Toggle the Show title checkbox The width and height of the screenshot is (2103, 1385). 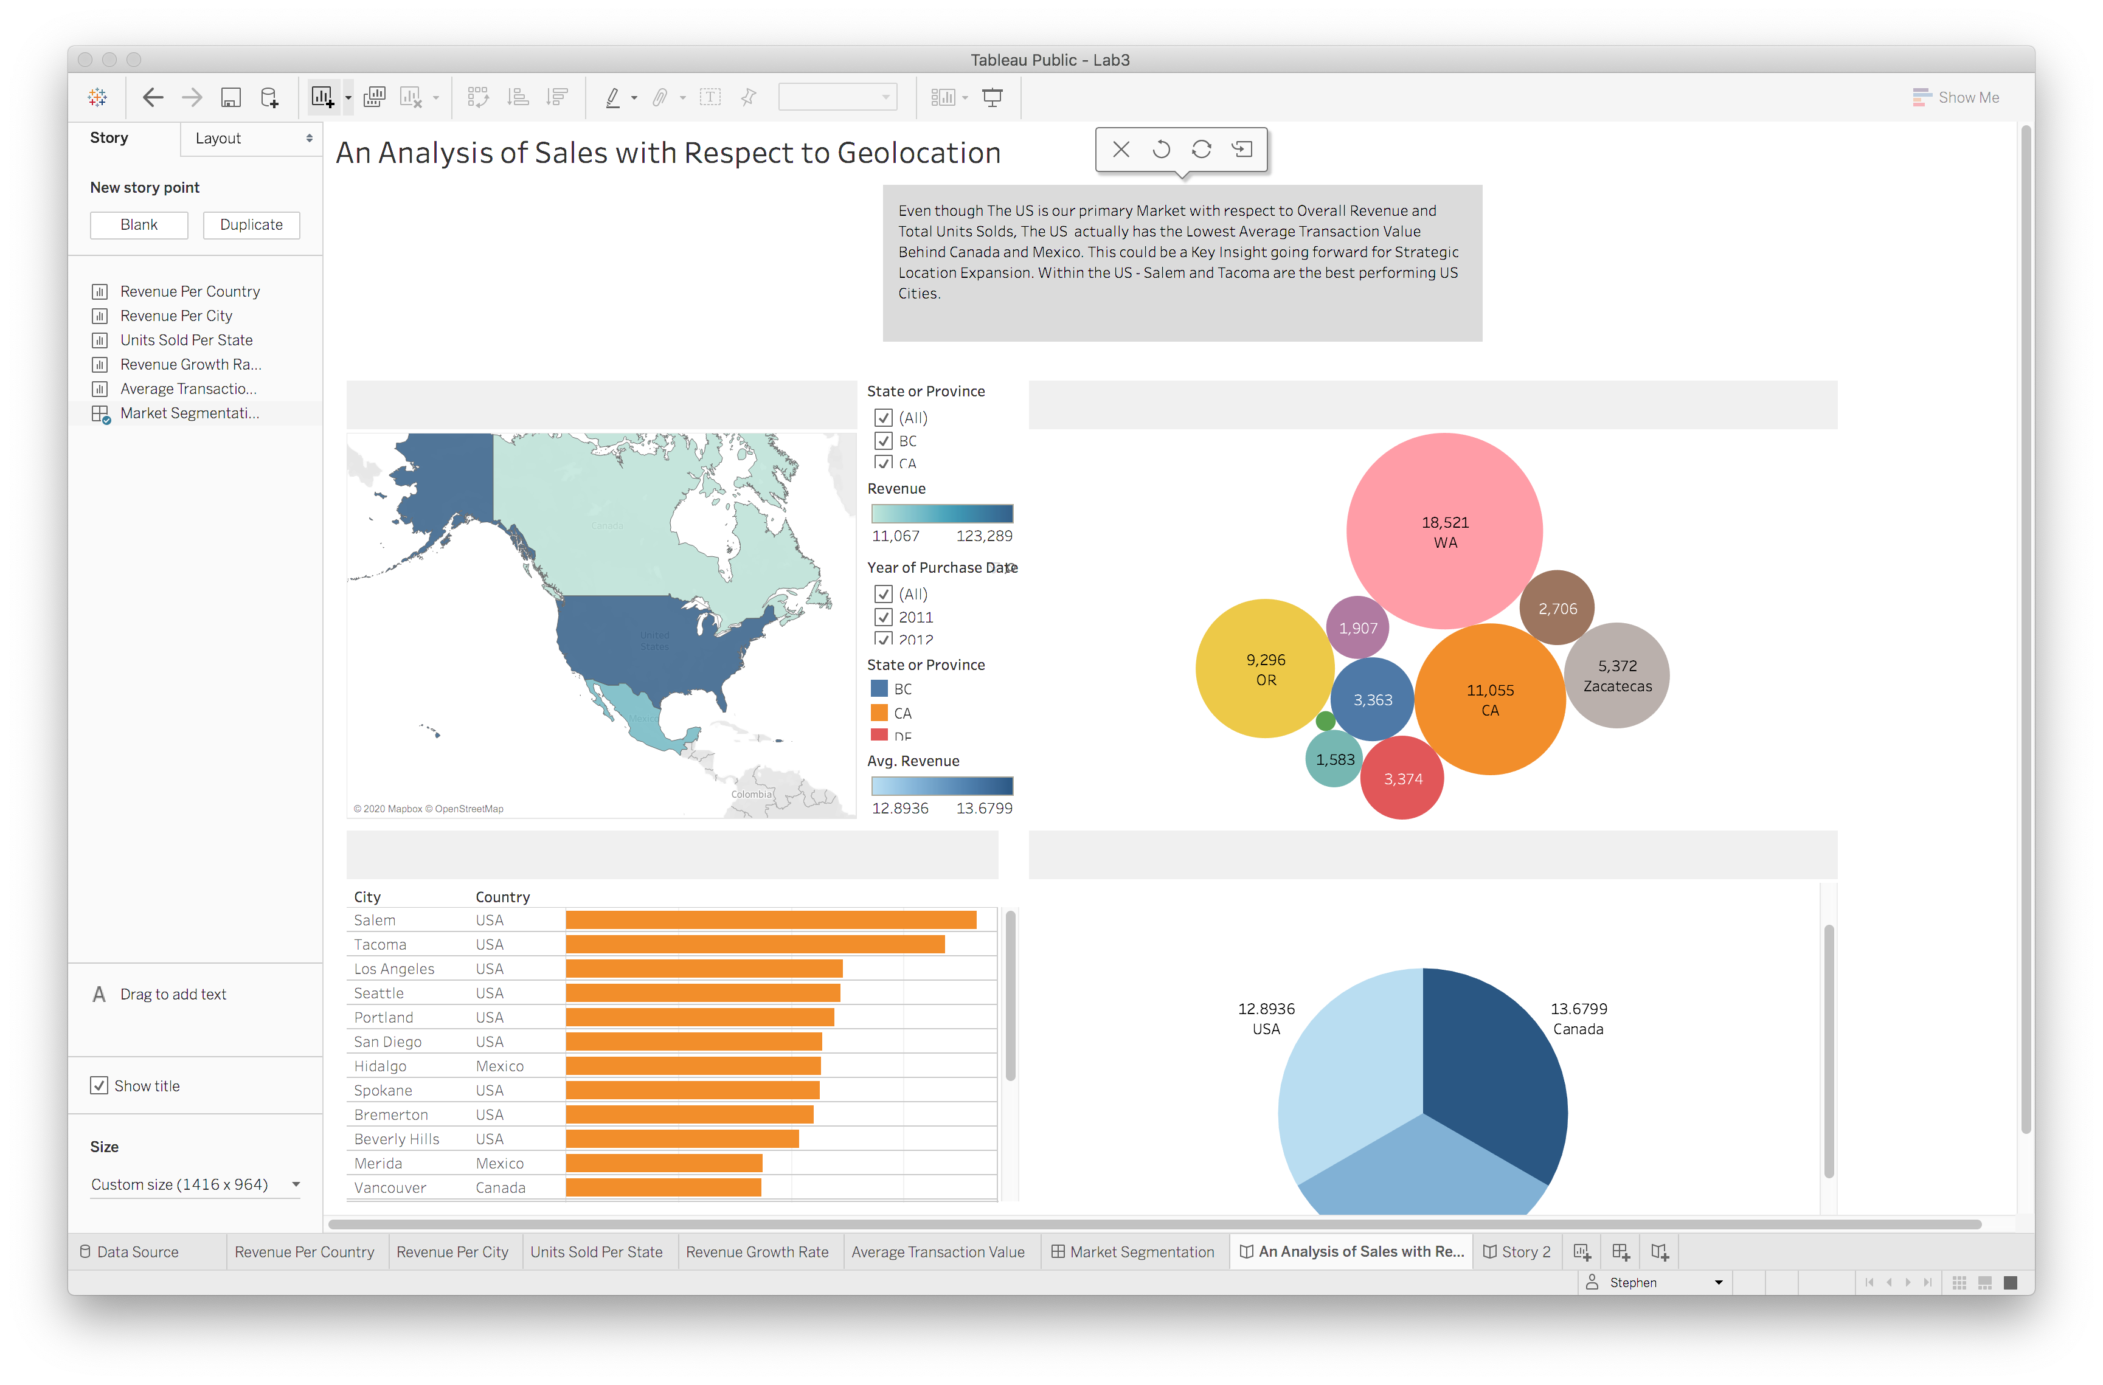[99, 1085]
